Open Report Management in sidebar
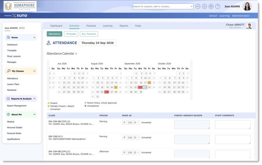This screenshot has height=165, width=262. point(17,106)
